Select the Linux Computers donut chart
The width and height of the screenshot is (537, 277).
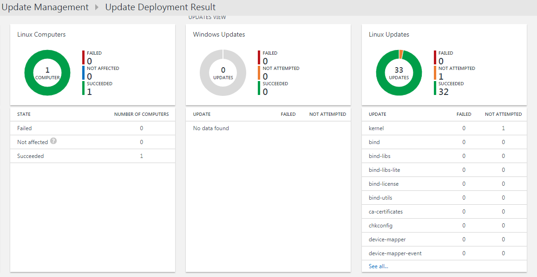[47, 73]
